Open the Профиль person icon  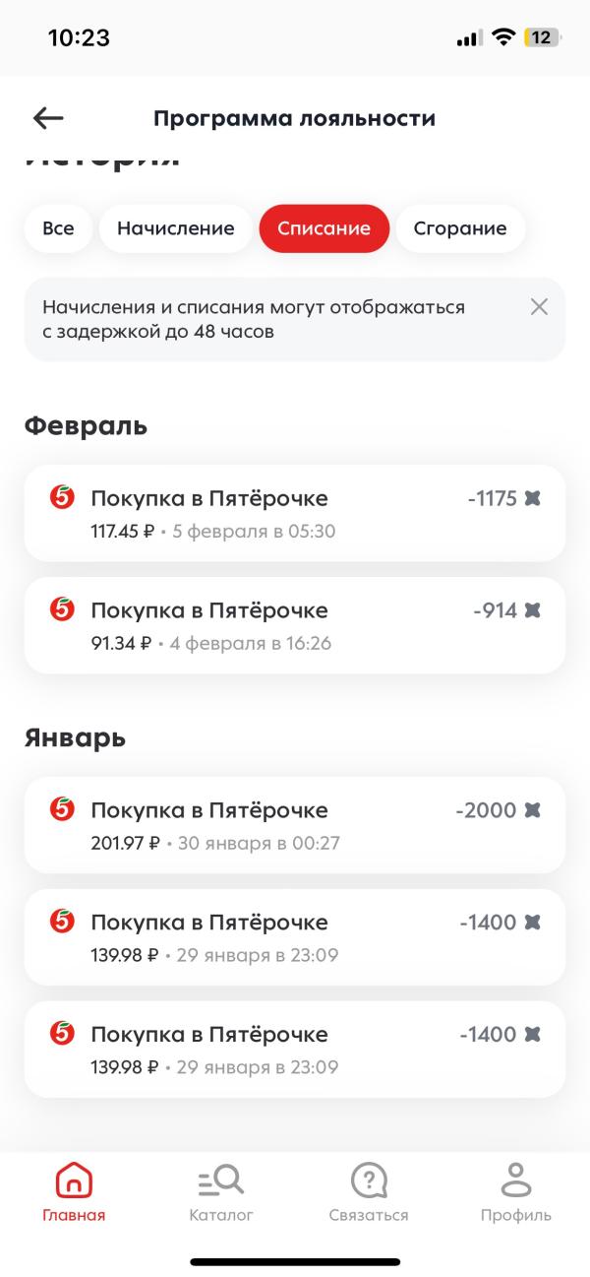[516, 1179]
